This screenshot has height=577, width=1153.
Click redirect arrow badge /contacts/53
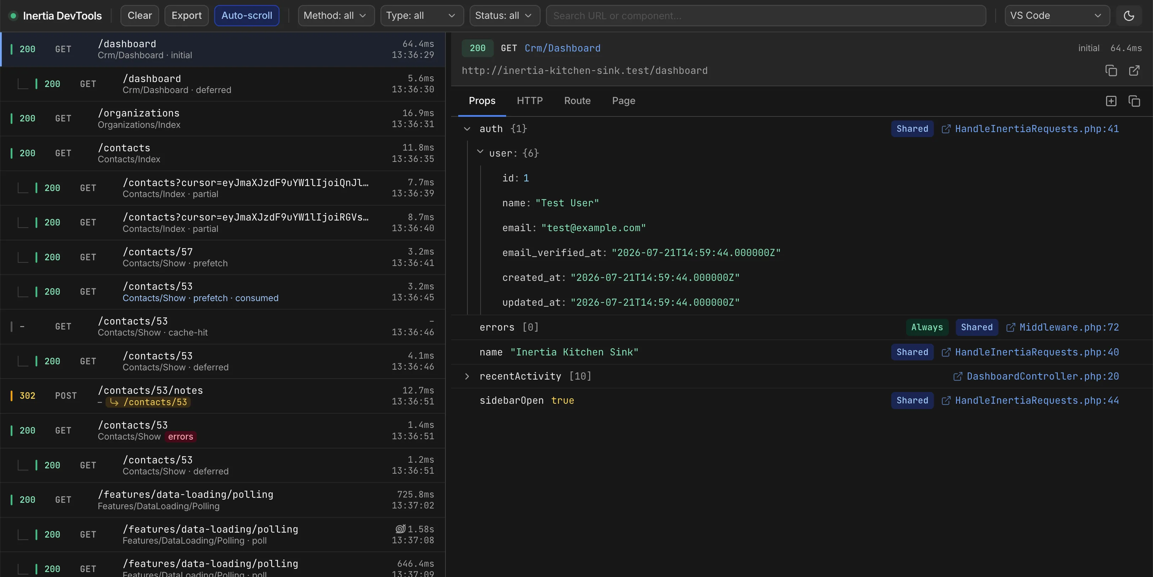point(148,402)
